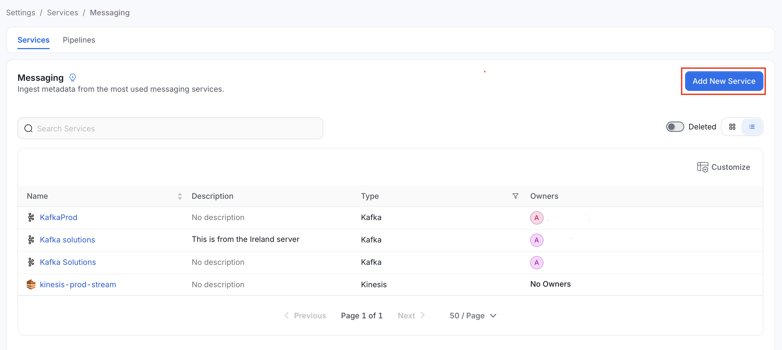Switch to grid card view icon
Screen dimensions: 782x350
(732, 127)
